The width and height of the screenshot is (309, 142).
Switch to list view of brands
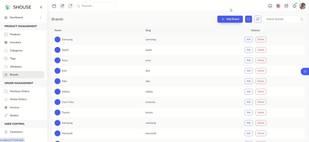[x=248, y=19]
